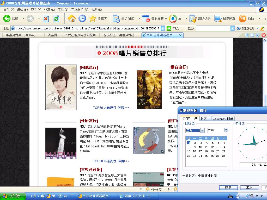This screenshot has width=267, height=200.
Task: Click 捕捉屏幕 screen capture tool
Action: [225, 18]
